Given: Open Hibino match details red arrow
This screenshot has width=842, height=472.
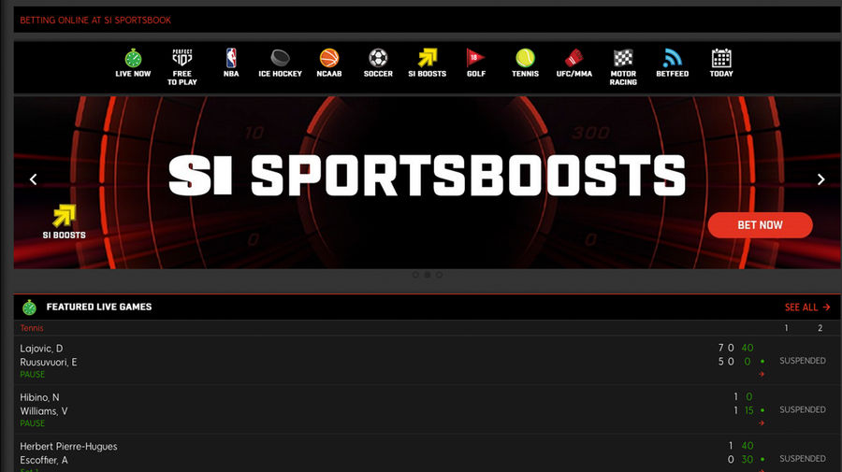Looking at the screenshot, I should pos(762,423).
